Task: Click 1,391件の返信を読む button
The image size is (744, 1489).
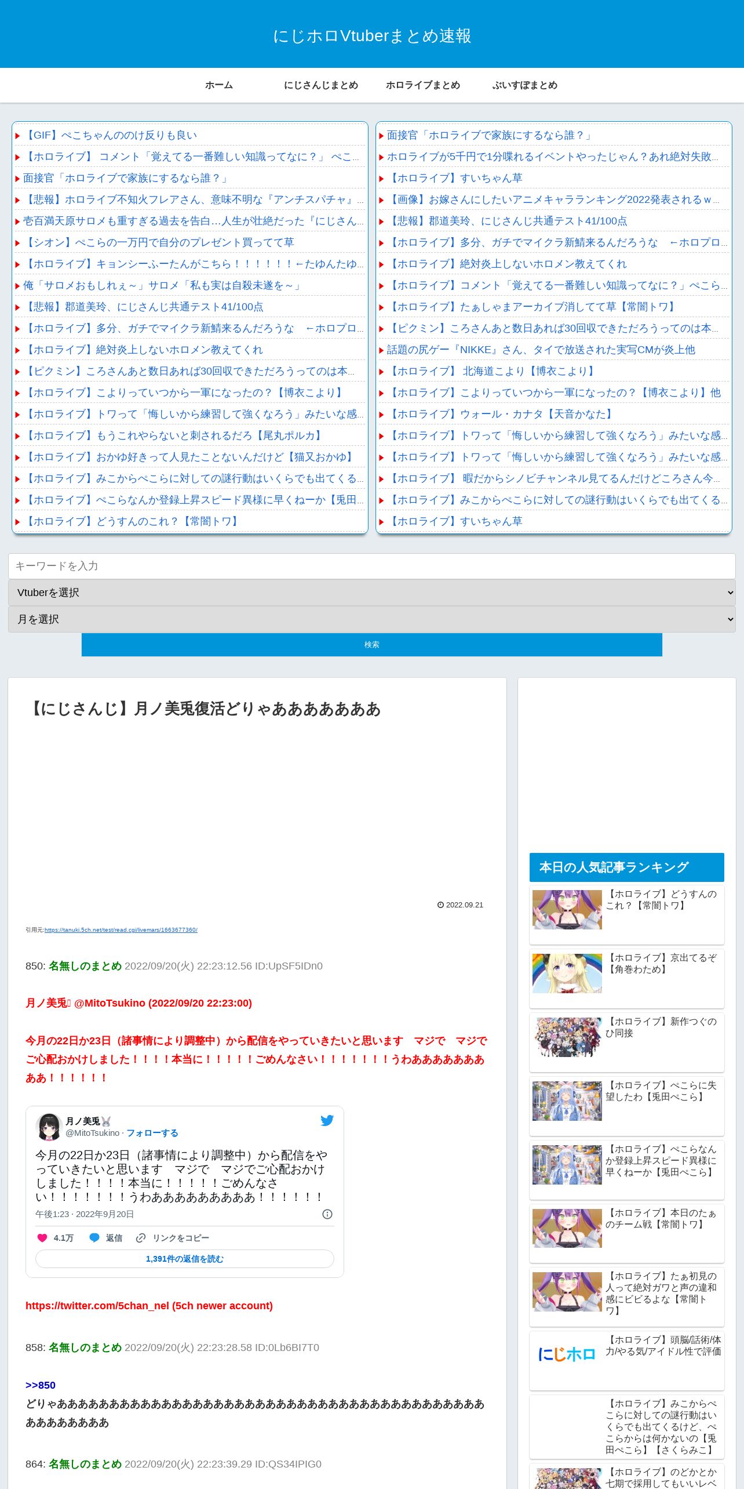Action: (185, 1259)
